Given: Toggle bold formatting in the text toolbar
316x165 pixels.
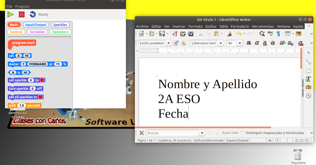Looking at the screenshot, I should click(x=249, y=43).
